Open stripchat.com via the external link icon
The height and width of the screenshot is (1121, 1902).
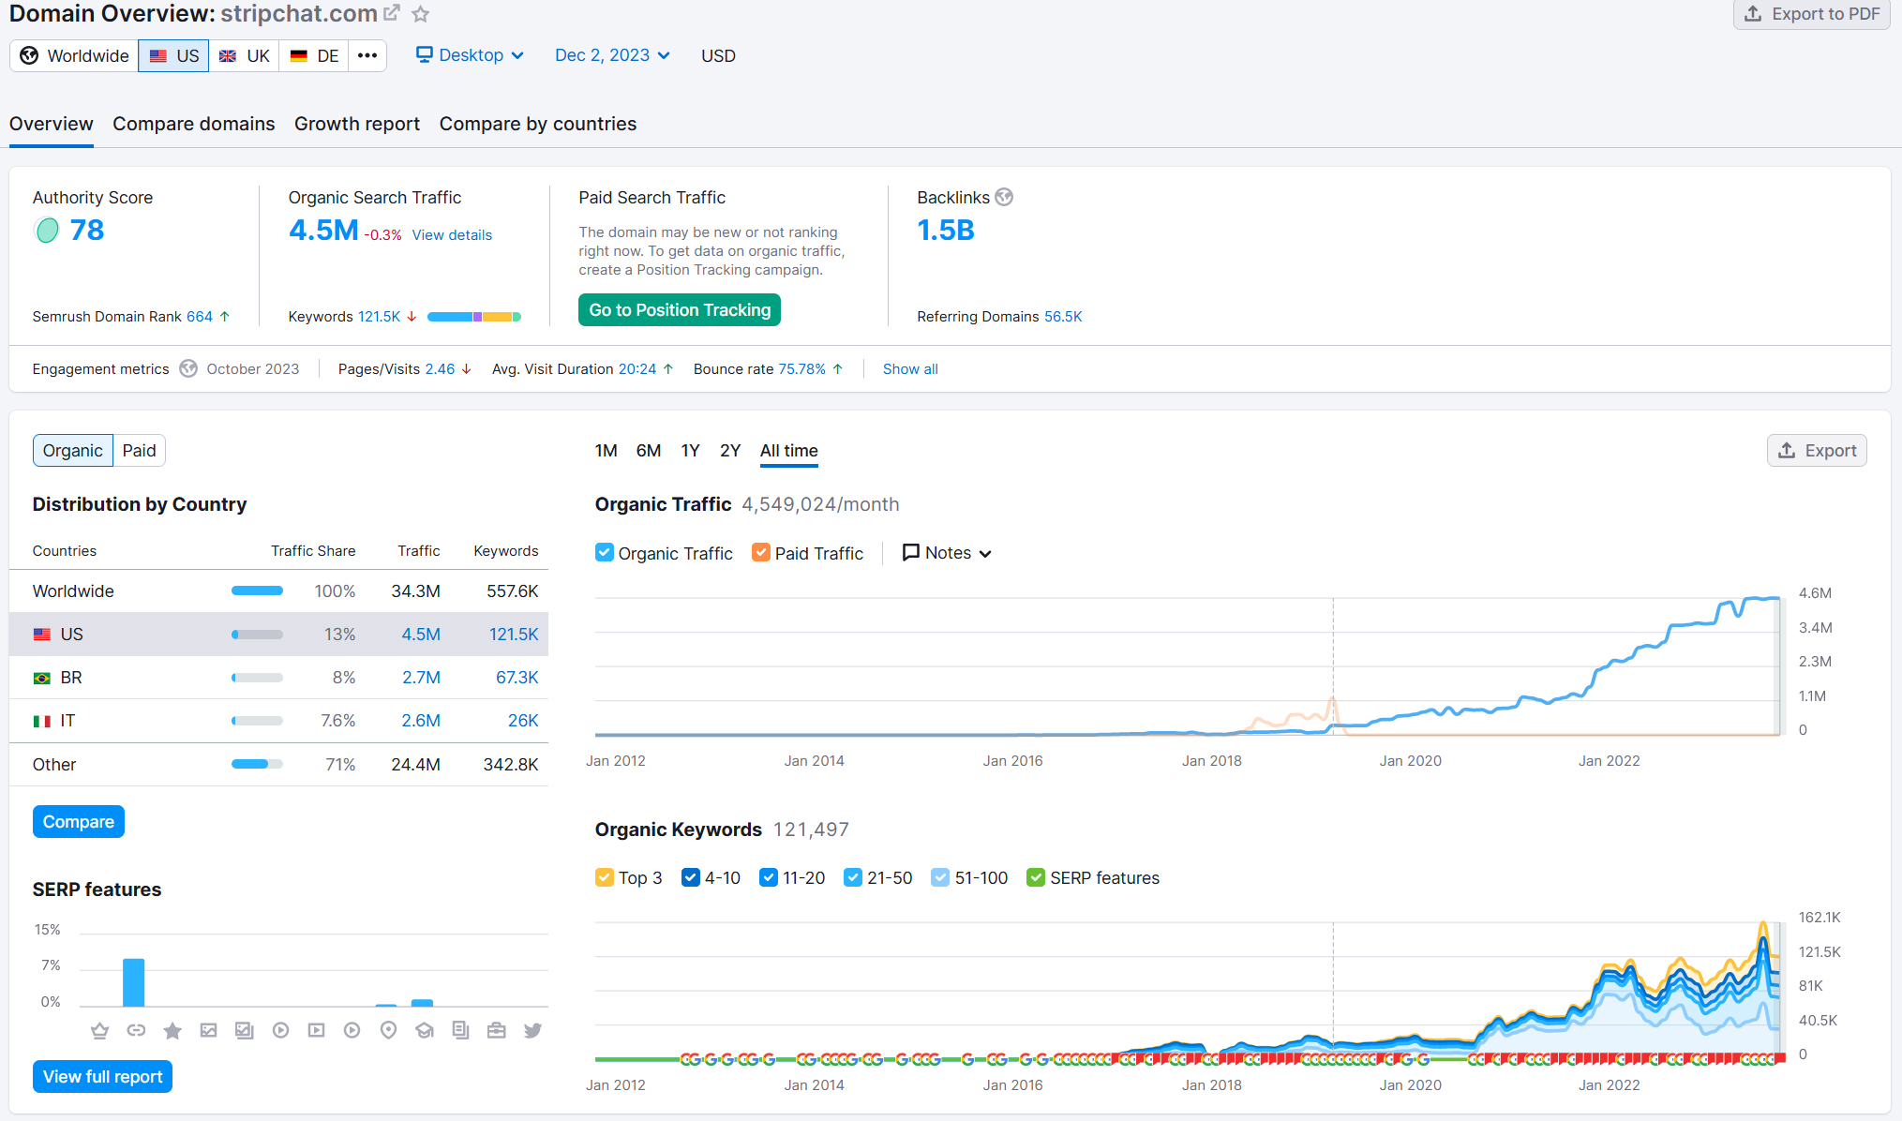tap(392, 13)
